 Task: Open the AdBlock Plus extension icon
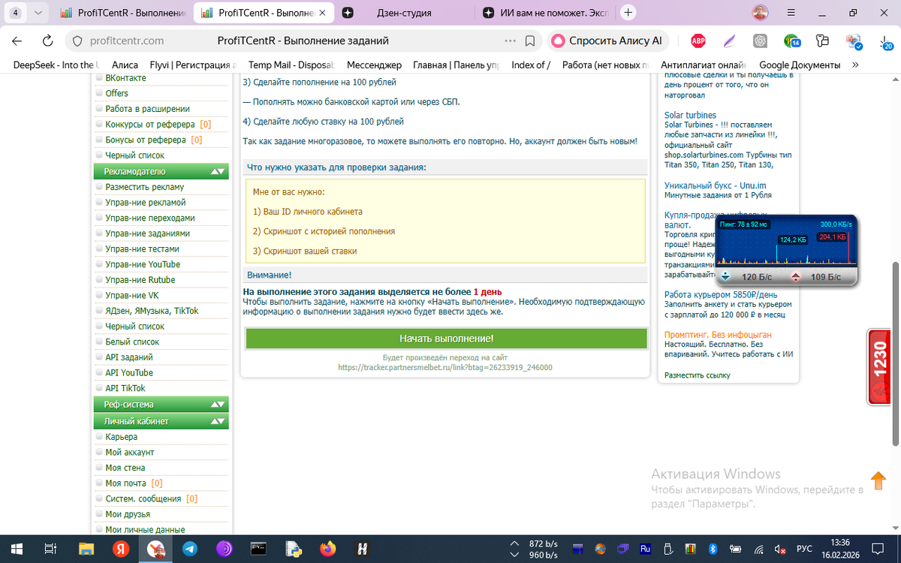coord(698,41)
